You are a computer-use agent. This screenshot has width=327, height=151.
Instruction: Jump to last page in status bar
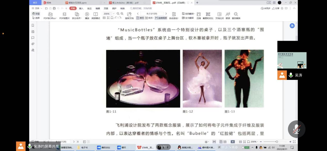coord(78,142)
